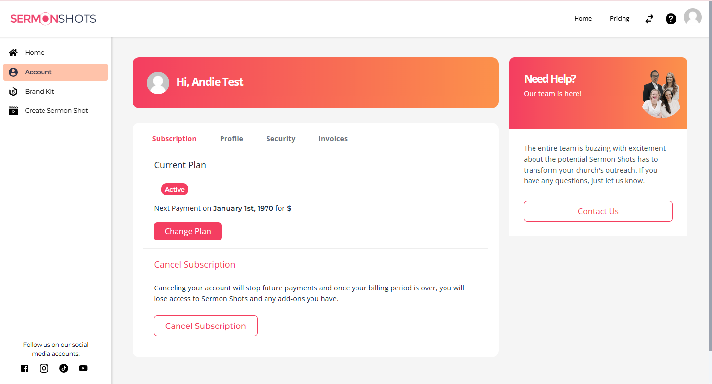Image resolution: width=712 pixels, height=384 pixels.
Task: Click the Home house icon in sidebar
Action: tap(13, 52)
